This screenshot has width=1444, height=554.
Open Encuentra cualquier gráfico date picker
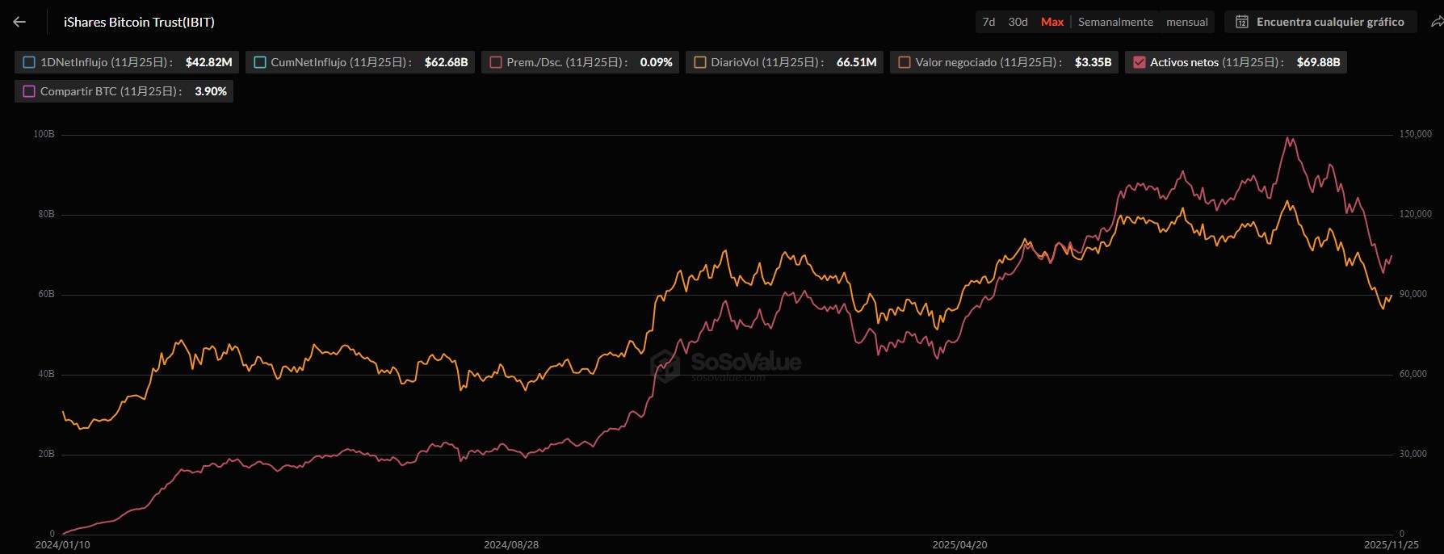point(1329,22)
